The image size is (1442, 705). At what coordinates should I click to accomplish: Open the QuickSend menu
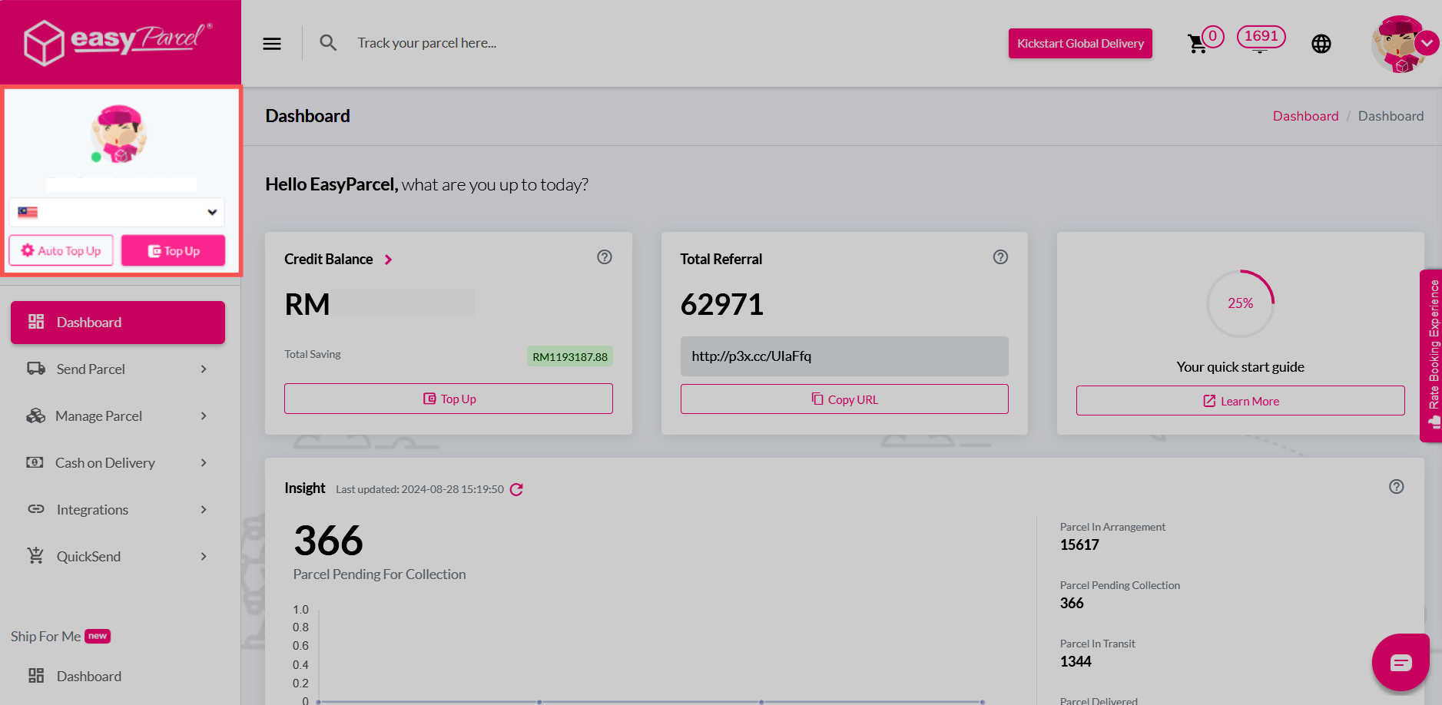[x=118, y=557]
